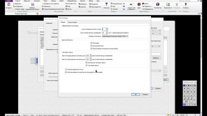Click the number of staff lines field
Viewport: 207px width, 116px height.
pyautogui.click(x=104, y=29)
